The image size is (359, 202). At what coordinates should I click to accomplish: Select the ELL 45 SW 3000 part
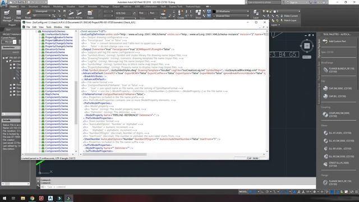click(339, 141)
